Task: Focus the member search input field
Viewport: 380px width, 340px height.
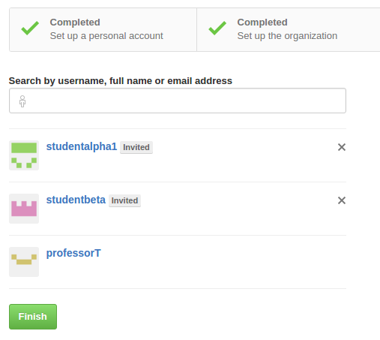Action: click(178, 101)
